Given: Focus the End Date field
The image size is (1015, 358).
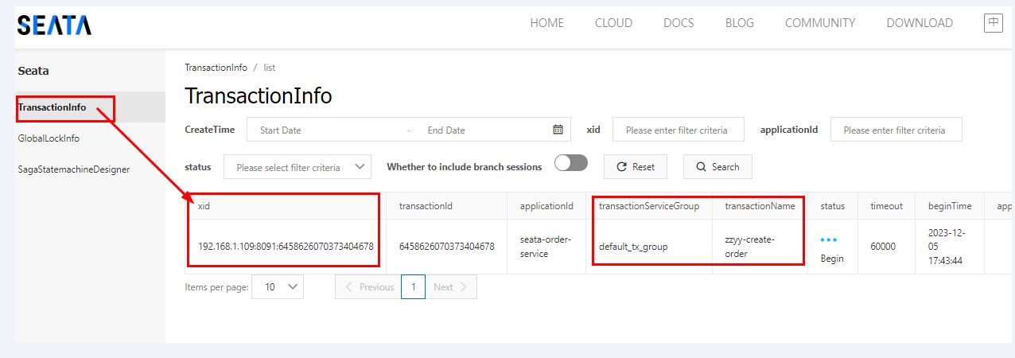Looking at the screenshot, I should (x=481, y=130).
